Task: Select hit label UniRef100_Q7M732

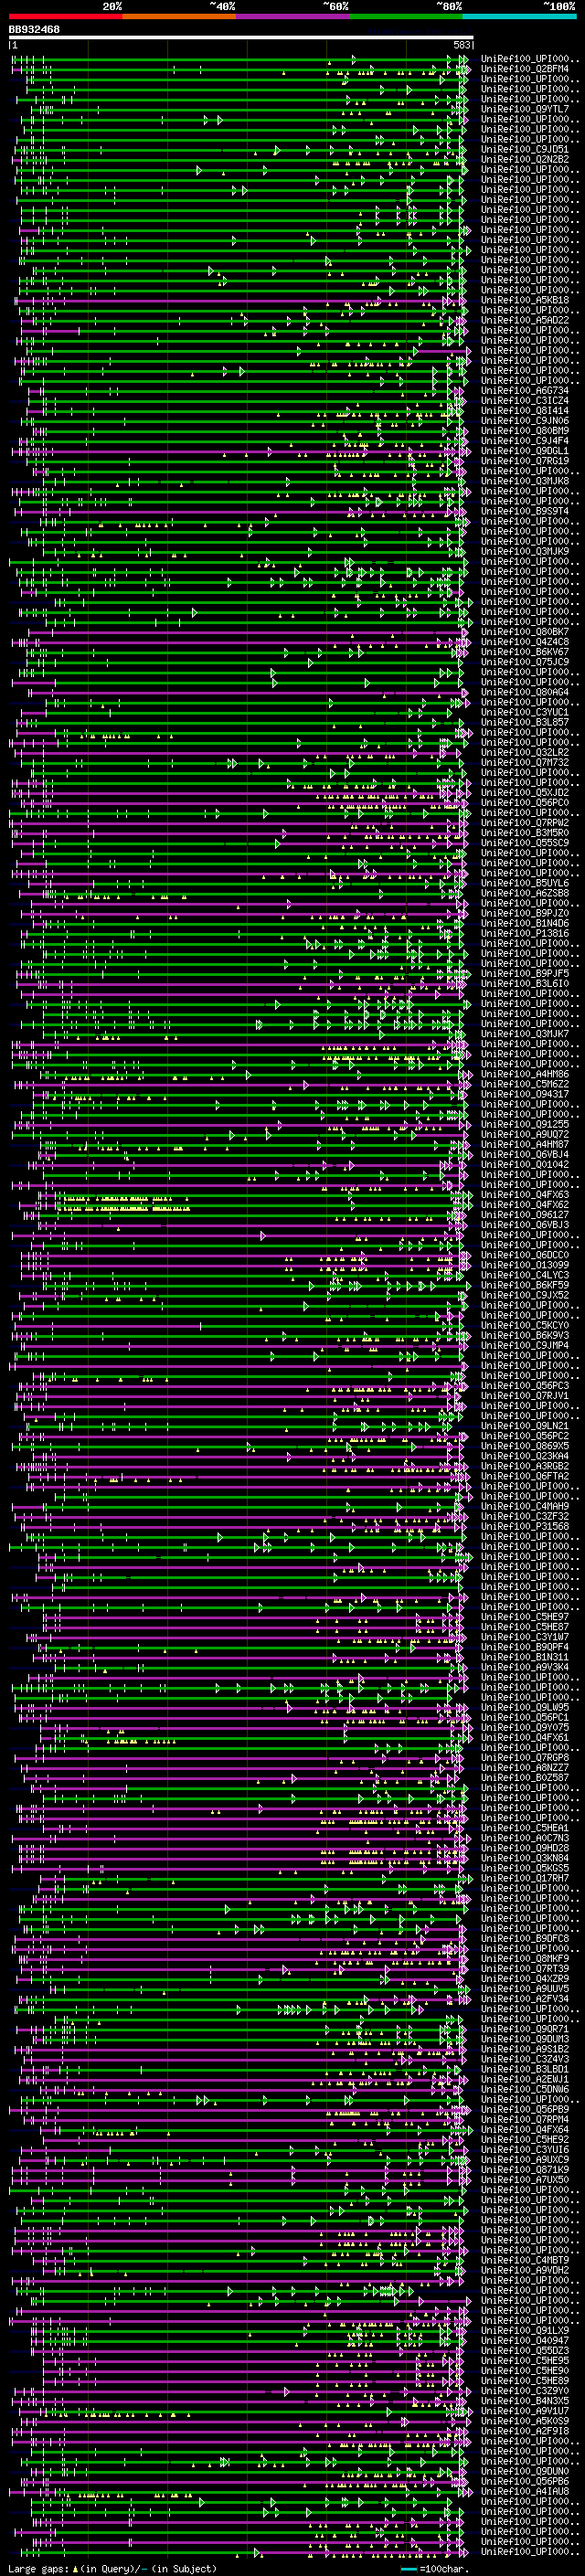Action: coord(525,762)
